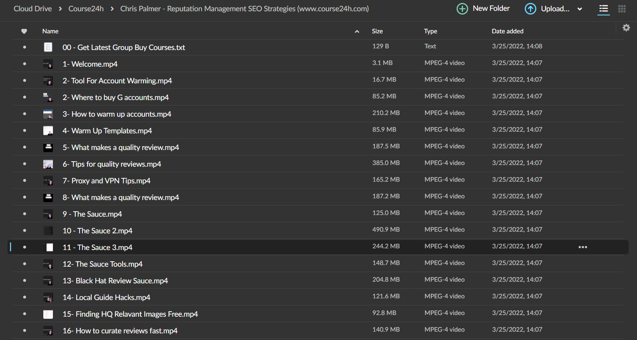Click the text file icon for Group Buy Courses
The width and height of the screenshot is (637, 340).
(48, 47)
